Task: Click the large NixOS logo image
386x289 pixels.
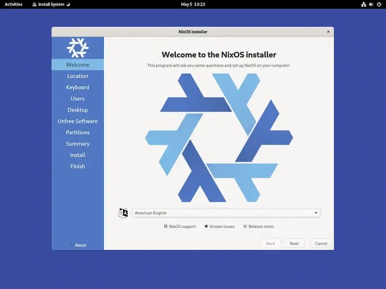Action: pyautogui.click(x=219, y=138)
